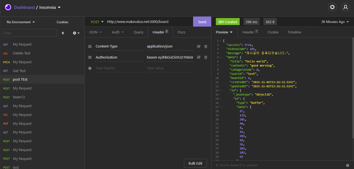Collapse the nested "id" object at line 15
The height and width of the screenshot is (169, 354).
[221, 99]
